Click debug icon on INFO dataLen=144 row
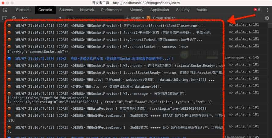 (x=9, y=86)
